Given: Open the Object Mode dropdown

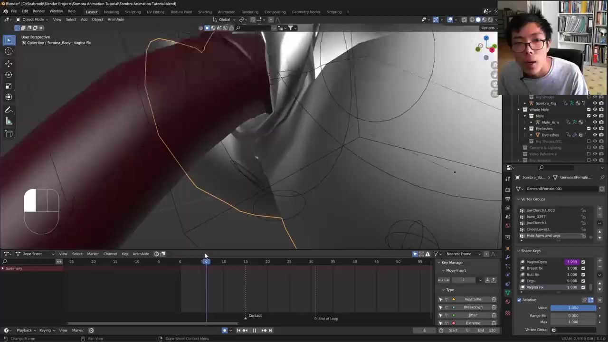Looking at the screenshot, I should coord(32,19).
